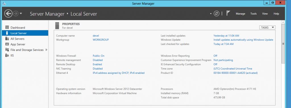Open the Help menu
This screenshot has height=108, width=291.
click(276, 14)
